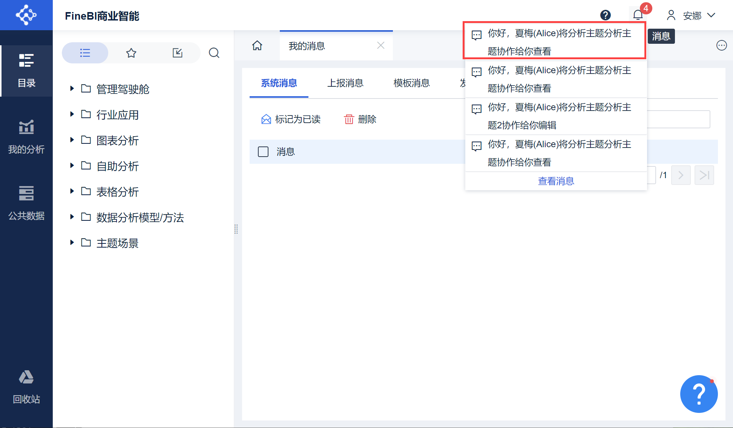The height and width of the screenshot is (428, 733).
Task: Open directory search magnifier icon
Action: 214,53
